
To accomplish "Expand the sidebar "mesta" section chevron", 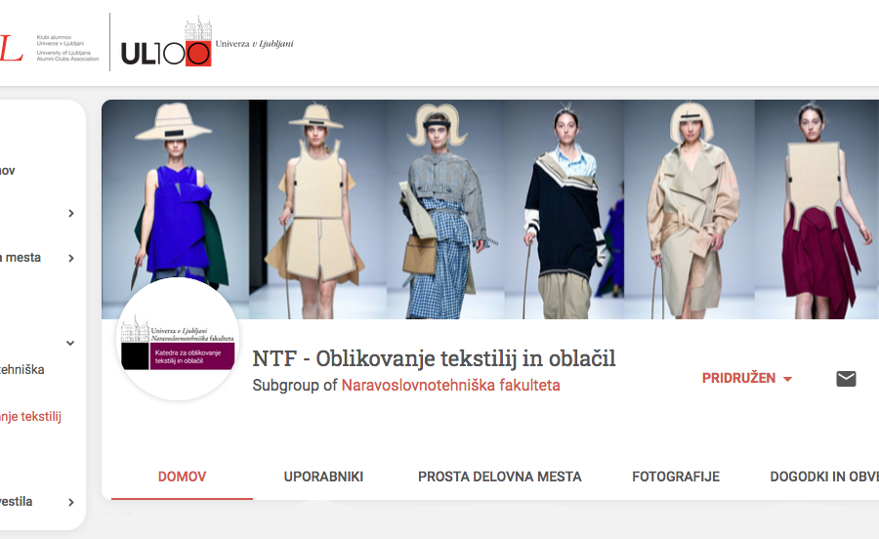I will (71, 258).
